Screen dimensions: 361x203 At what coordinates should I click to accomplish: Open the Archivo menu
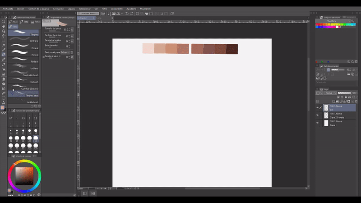coord(8,9)
